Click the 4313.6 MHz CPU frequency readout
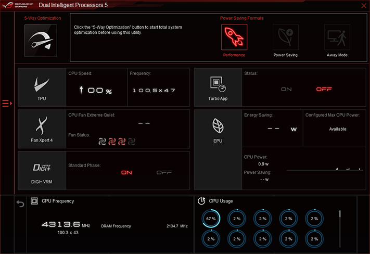The width and height of the screenshot is (370, 254). pyautogui.click(x=66, y=224)
